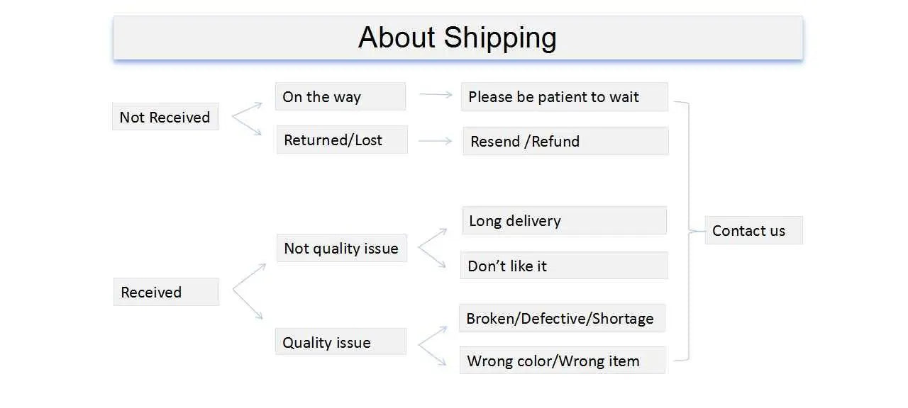The image size is (908, 408).
Task: Click the Broken/Defective/Shortage box
Action: click(562, 318)
